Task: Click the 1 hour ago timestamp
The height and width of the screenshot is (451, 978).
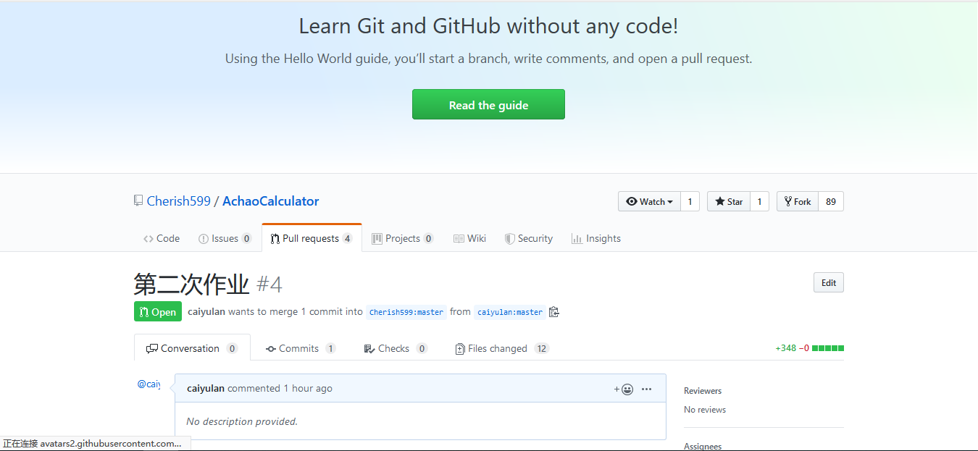Action: pyautogui.click(x=308, y=388)
